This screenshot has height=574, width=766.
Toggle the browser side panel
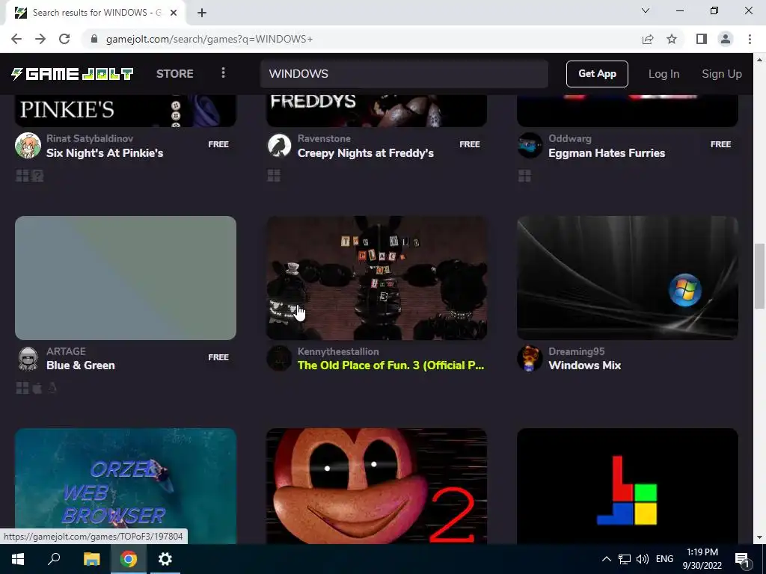point(702,39)
